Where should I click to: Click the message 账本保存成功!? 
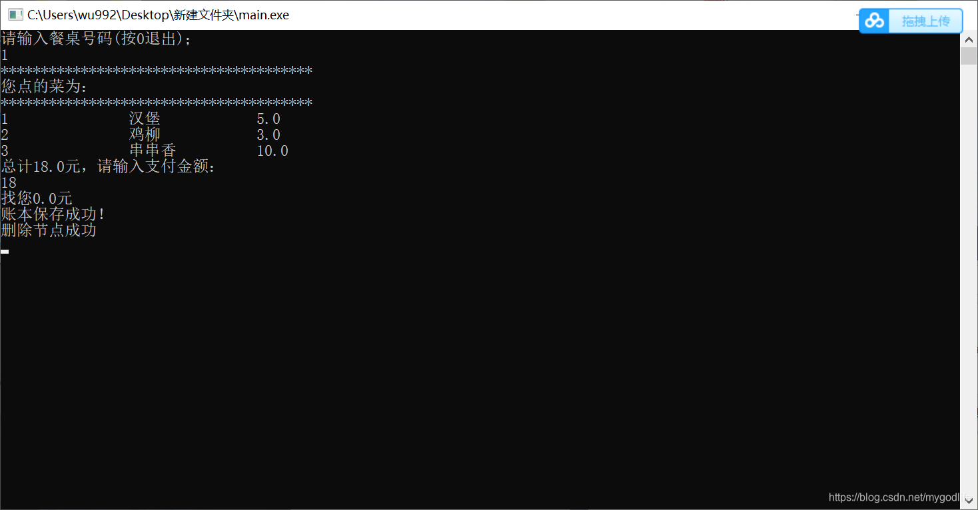point(53,214)
